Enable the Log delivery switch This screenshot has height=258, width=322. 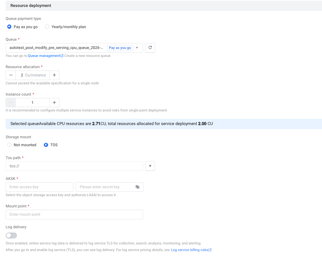[x=11, y=236]
